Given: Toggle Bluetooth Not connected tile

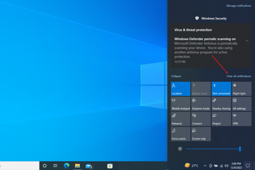Looking at the screenshot, I should pos(221,89).
